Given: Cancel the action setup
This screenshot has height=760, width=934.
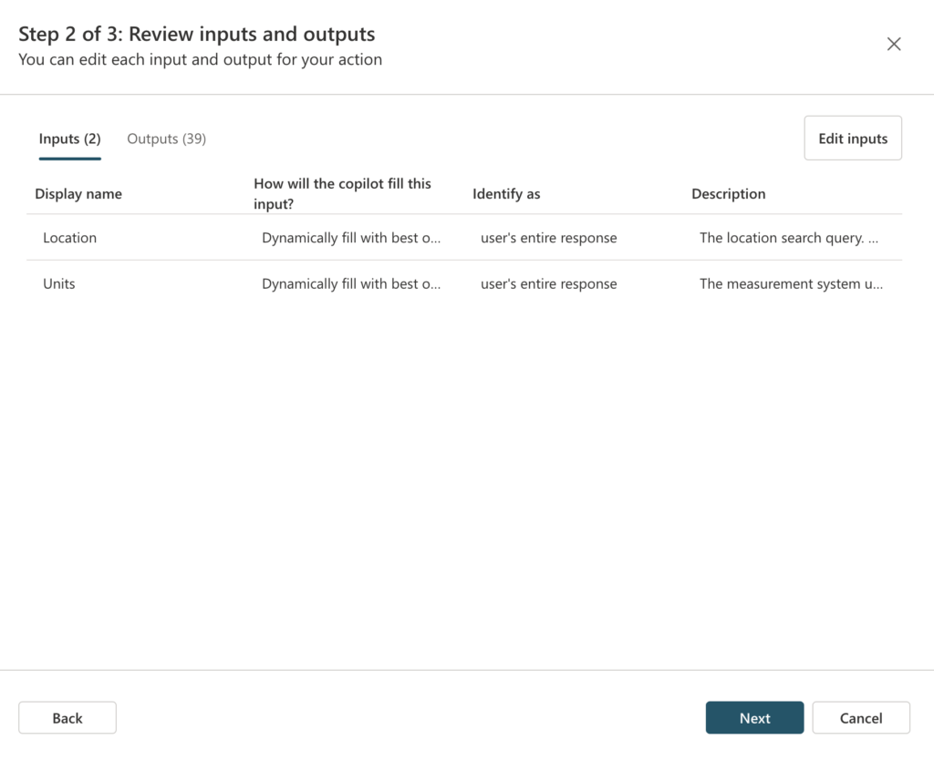Looking at the screenshot, I should click(860, 718).
